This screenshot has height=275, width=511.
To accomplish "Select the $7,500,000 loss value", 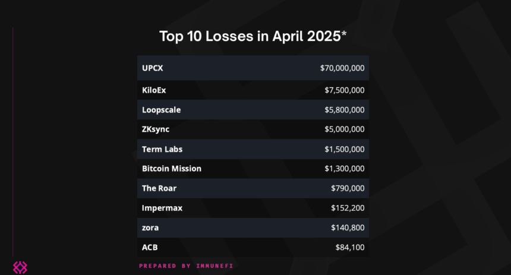I will tap(345, 90).
